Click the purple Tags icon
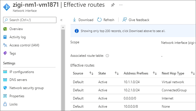The width and height of the screenshot is (196, 111). [5, 53]
